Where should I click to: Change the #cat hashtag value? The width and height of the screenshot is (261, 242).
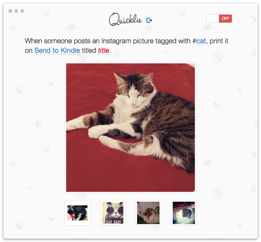click(x=201, y=41)
